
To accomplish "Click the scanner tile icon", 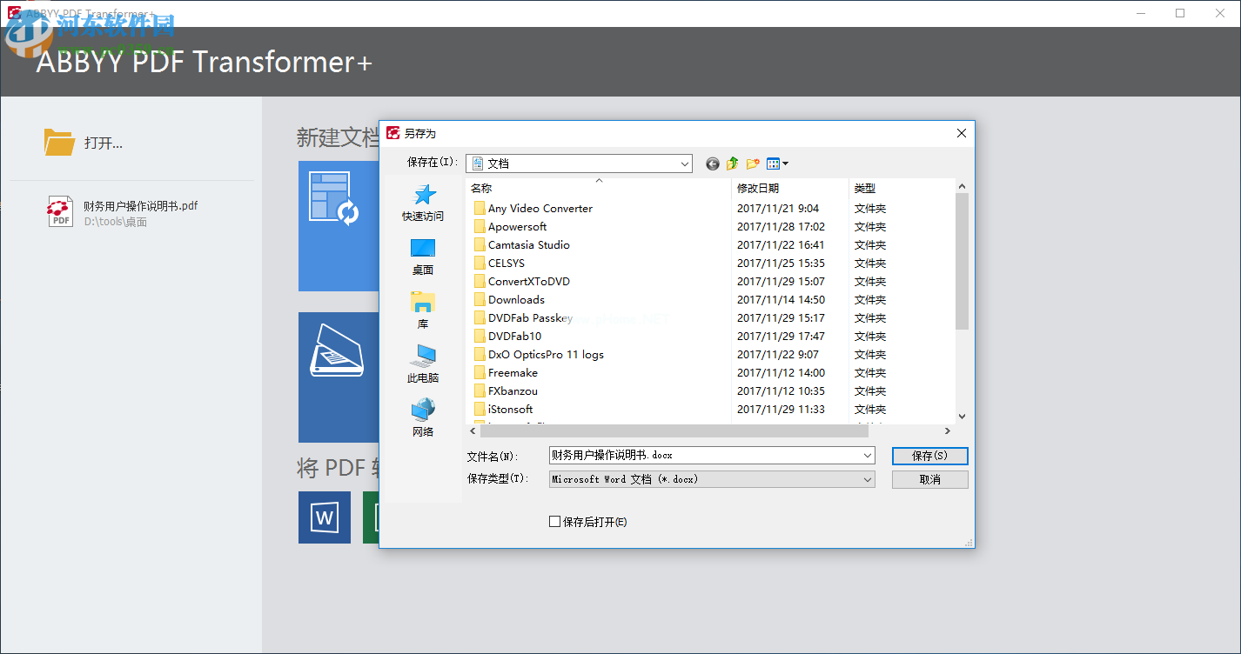I will [x=336, y=352].
